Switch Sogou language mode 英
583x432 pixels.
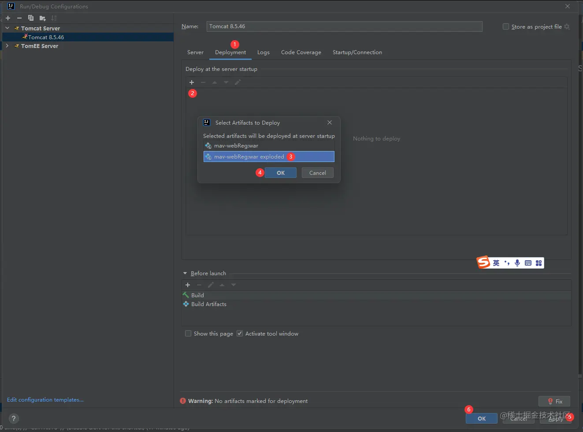pyautogui.click(x=496, y=263)
